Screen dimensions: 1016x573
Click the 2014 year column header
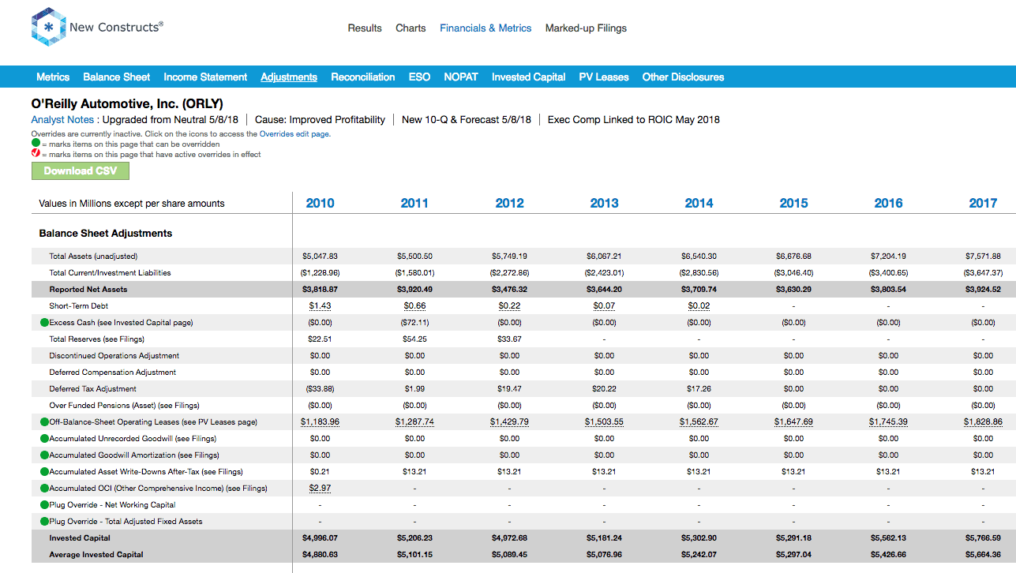(699, 203)
